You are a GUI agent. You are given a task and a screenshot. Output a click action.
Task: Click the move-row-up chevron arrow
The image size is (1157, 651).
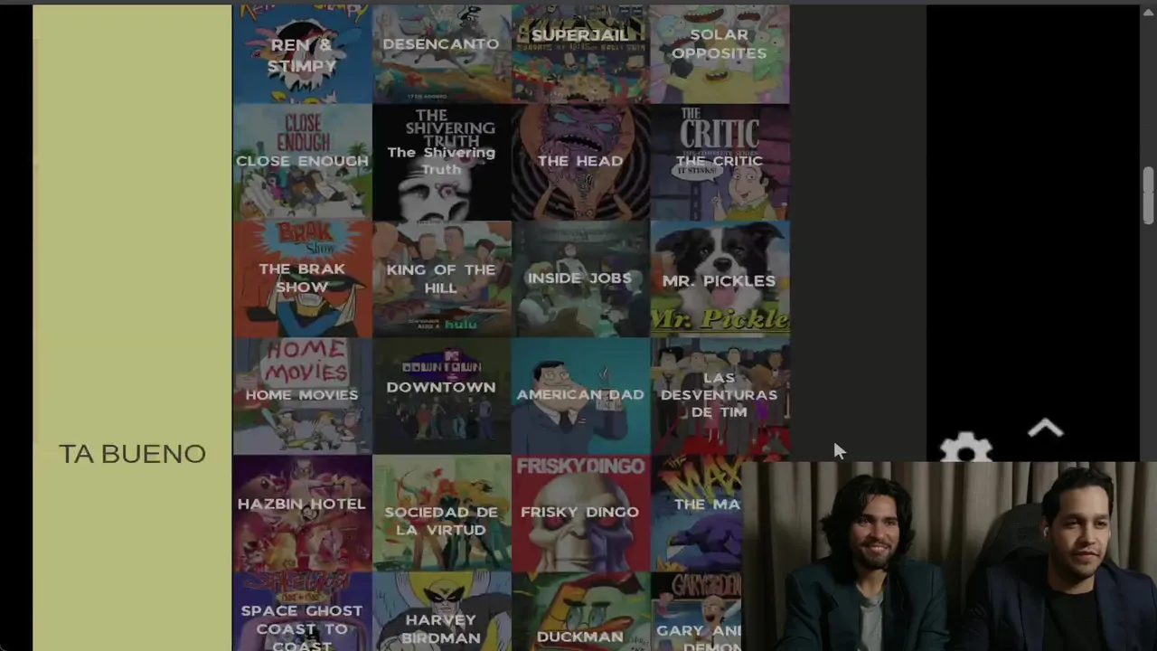tap(1046, 429)
